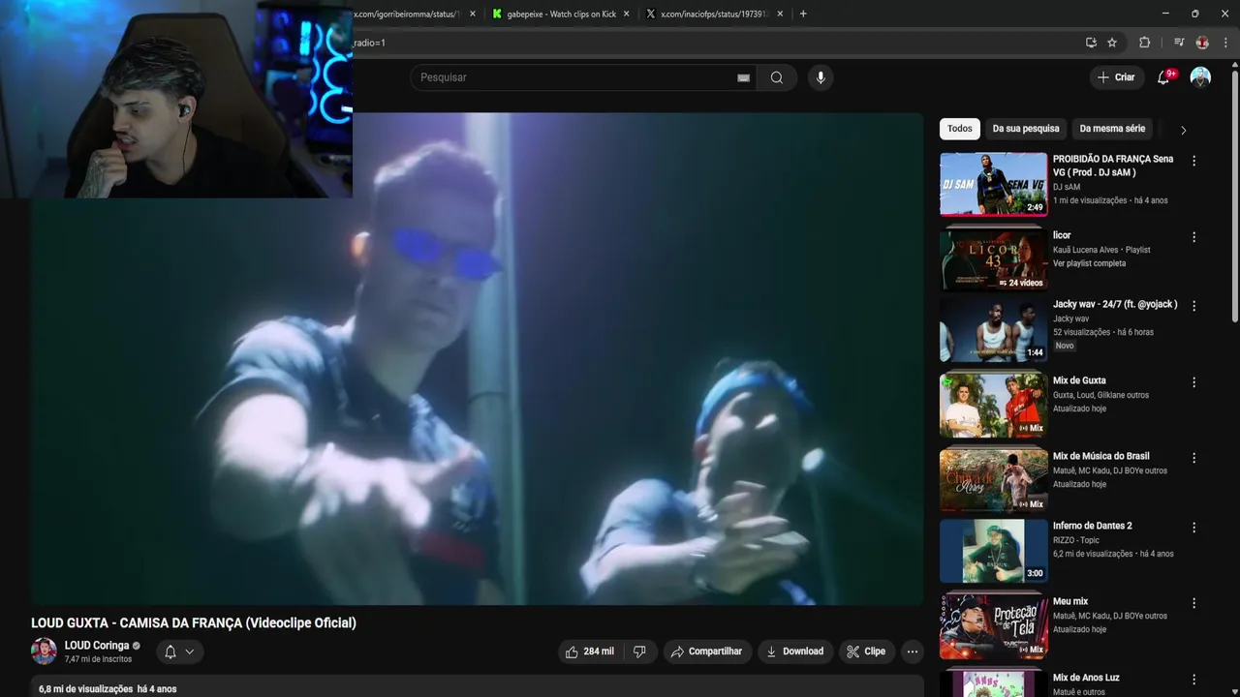This screenshot has height=697, width=1240.
Task: Click the search magnifier button
Action: point(777,77)
